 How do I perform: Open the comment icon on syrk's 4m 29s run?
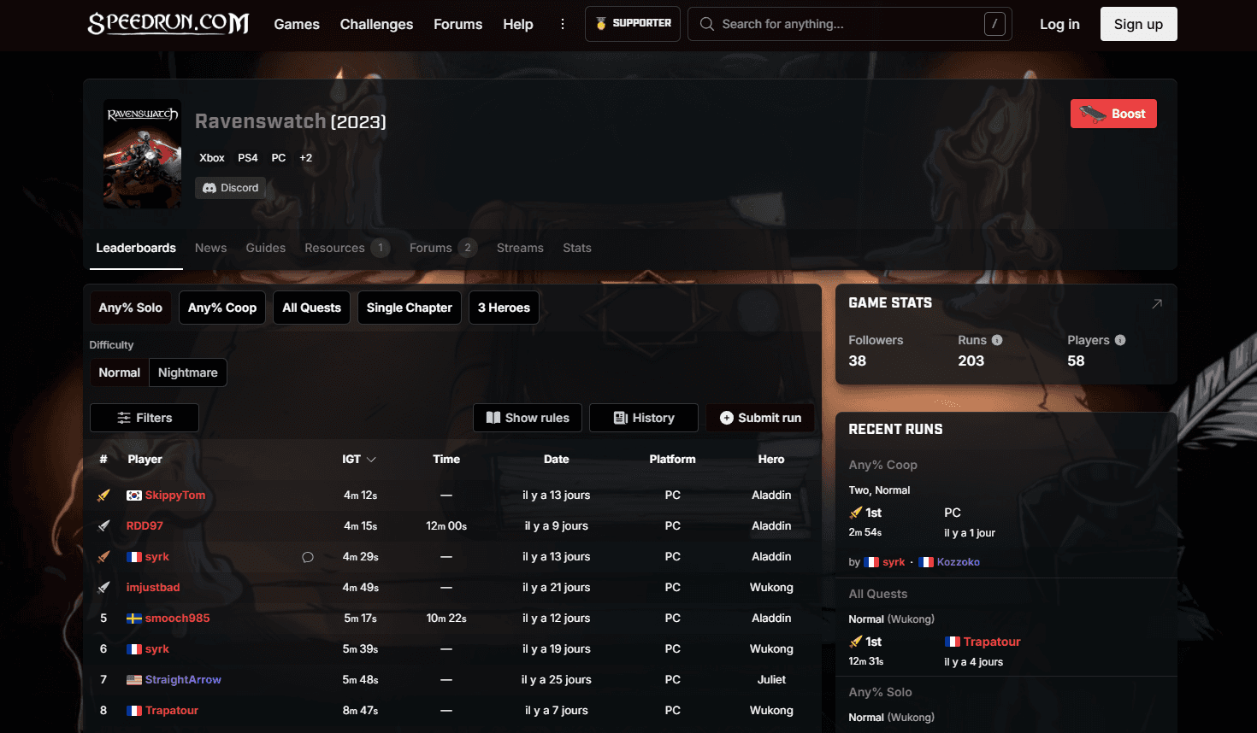coord(308,557)
